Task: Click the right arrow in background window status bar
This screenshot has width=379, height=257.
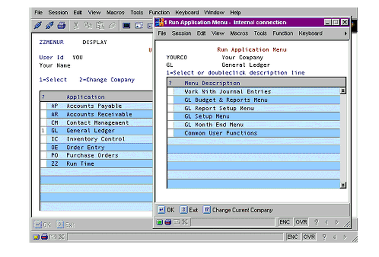Action: tap(345, 237)
